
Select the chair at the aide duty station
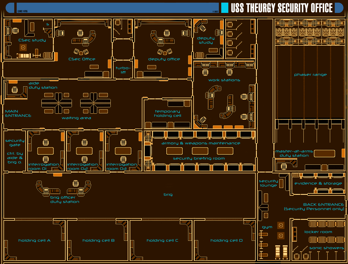(15, 90)
